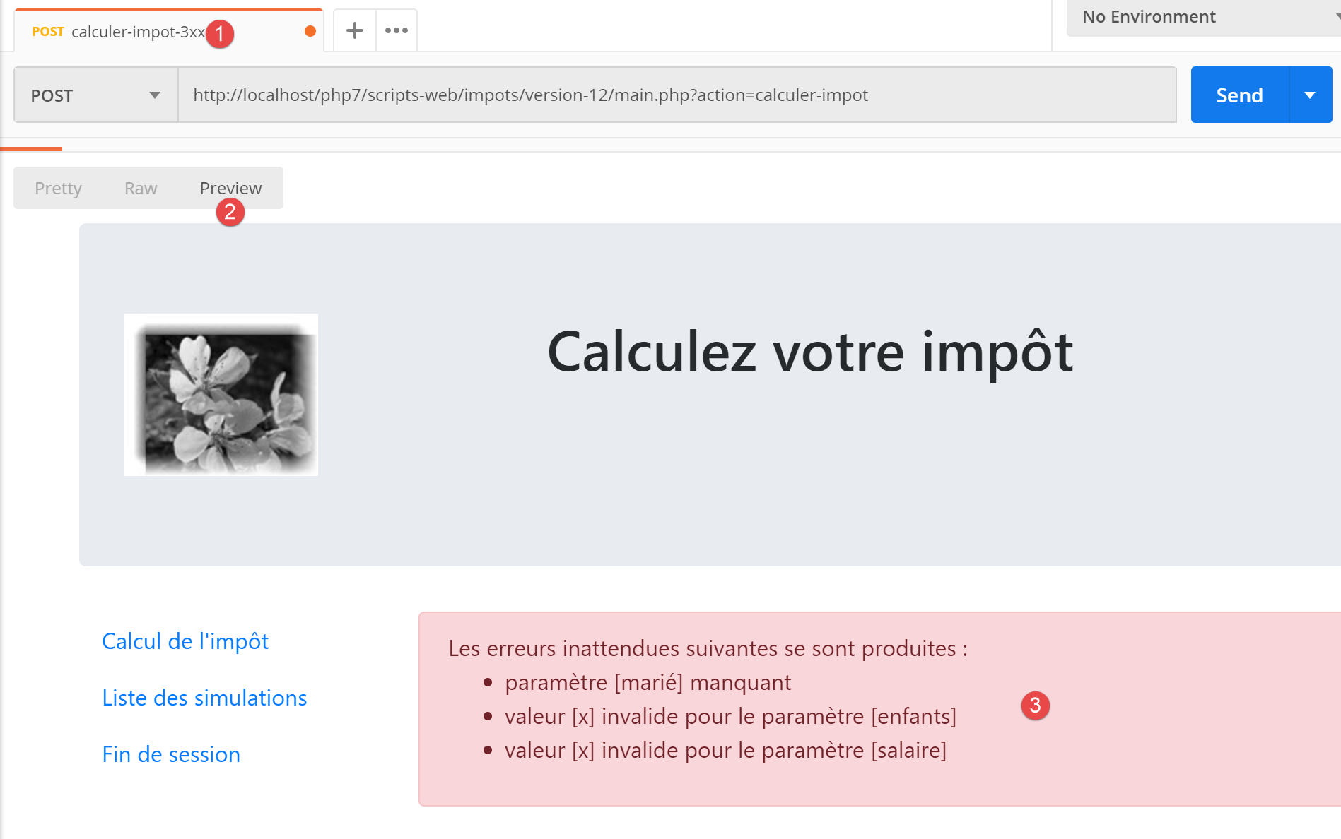Switch to the Pretty response view
Screen dimensions: 1341x839
58,188
